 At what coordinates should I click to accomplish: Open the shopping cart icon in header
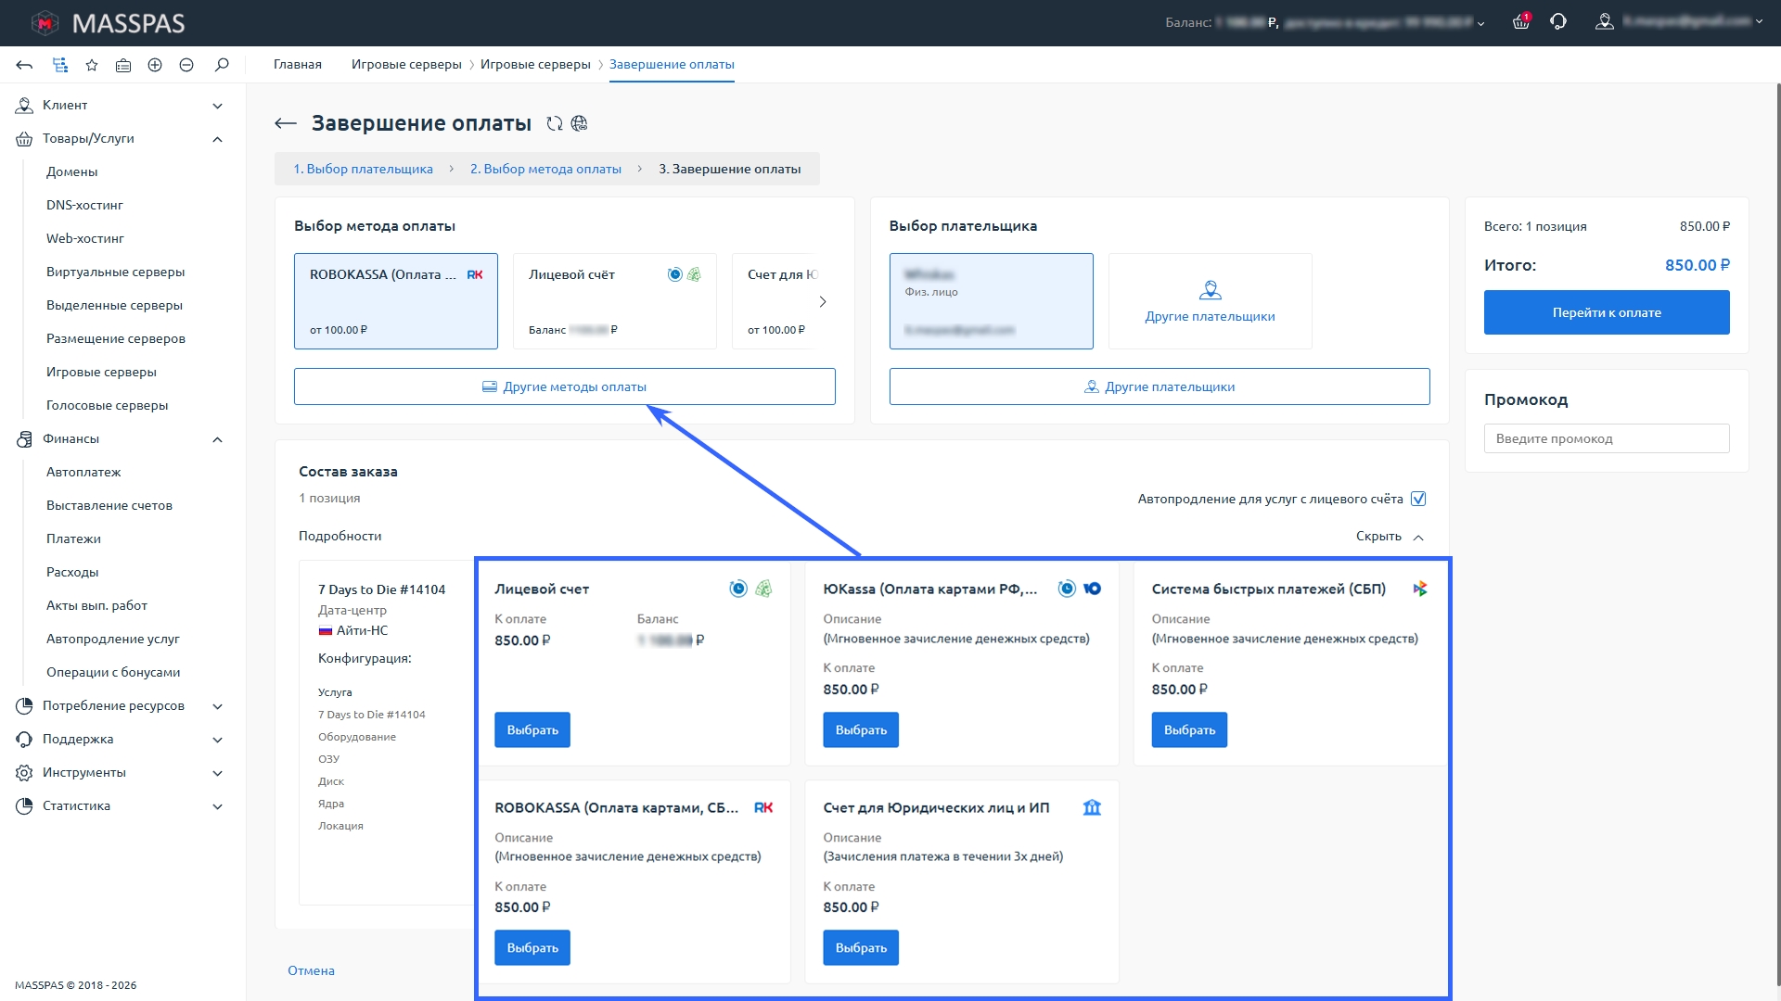(1520, 21)
